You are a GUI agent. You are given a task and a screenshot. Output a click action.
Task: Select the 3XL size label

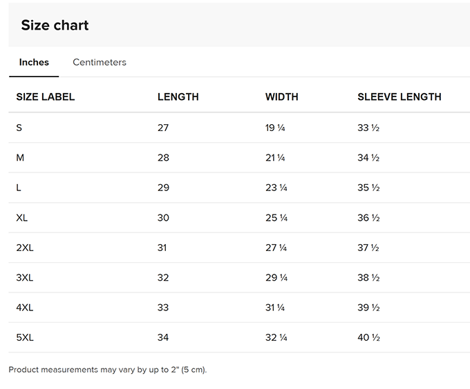(25, 278)
